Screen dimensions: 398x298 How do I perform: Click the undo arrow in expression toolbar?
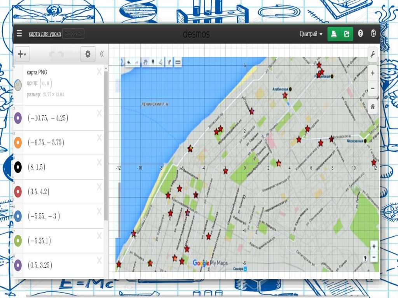click(x=52, y=54)
